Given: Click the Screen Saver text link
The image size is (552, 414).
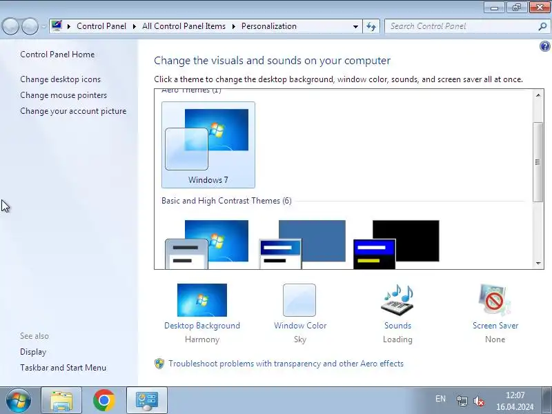Looking at the screenshot, I should click(x=495, y=326).
